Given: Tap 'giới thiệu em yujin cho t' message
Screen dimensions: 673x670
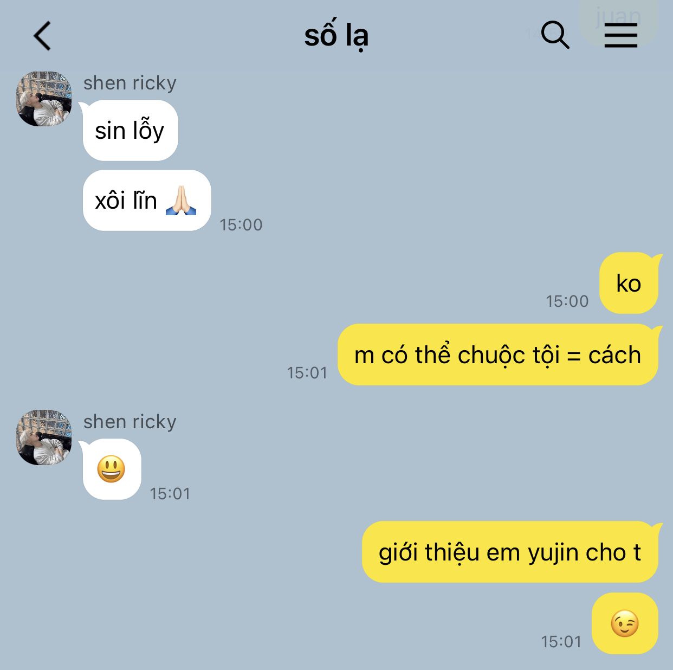Looking at the screenshot, I should tap(510, 552).
